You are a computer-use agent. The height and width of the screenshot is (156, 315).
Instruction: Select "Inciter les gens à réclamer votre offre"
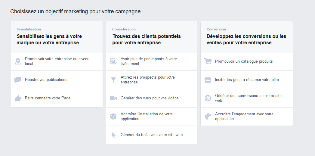click(x=247, y=80)
